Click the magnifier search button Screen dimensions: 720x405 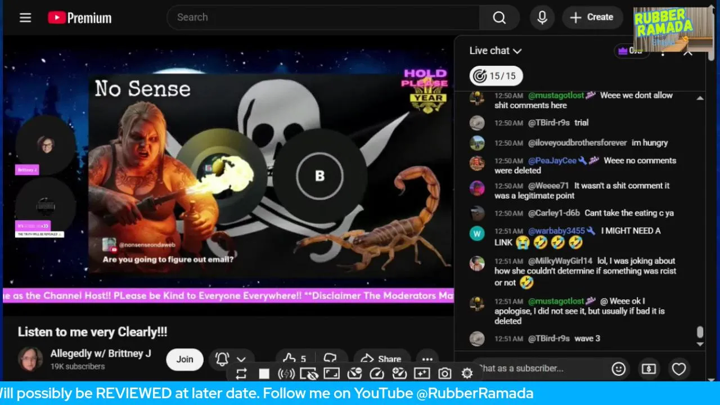pos(499,17)
